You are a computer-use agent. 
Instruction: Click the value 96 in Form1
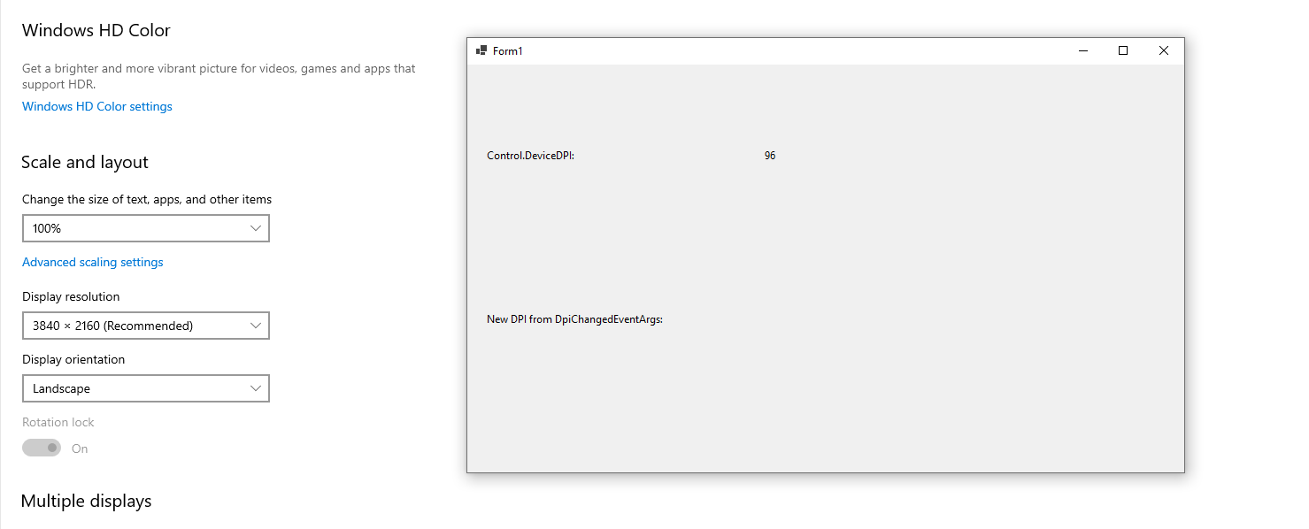[x=770, y=156]
